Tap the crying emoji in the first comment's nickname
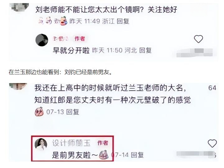 tap(64, 21)
